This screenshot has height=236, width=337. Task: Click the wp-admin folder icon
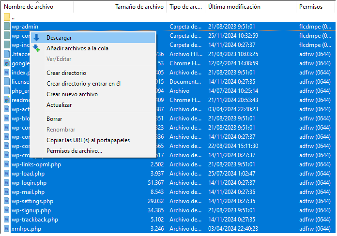click(x=7, y=27)
